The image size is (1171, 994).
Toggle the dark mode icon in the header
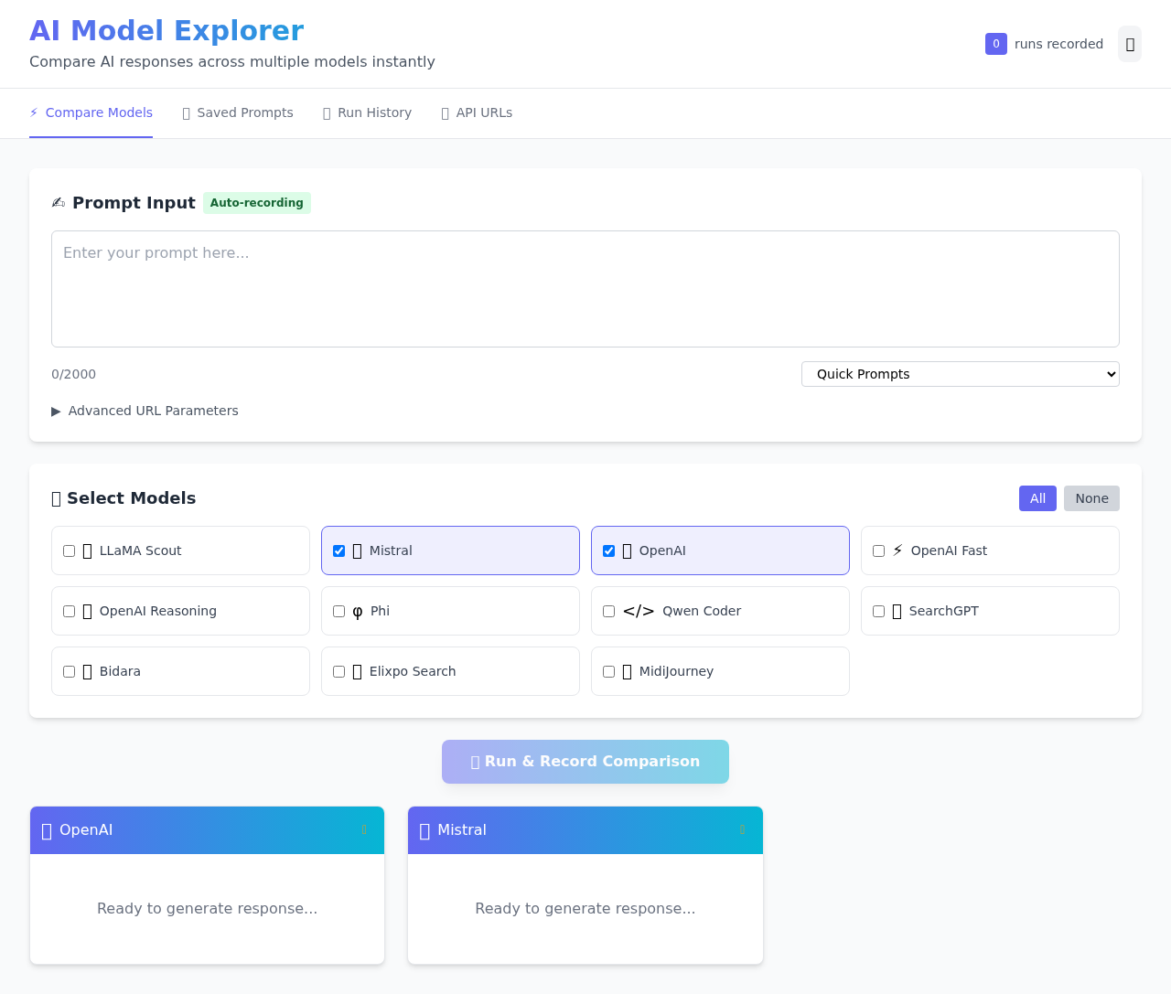click(x=1129, y=44)
